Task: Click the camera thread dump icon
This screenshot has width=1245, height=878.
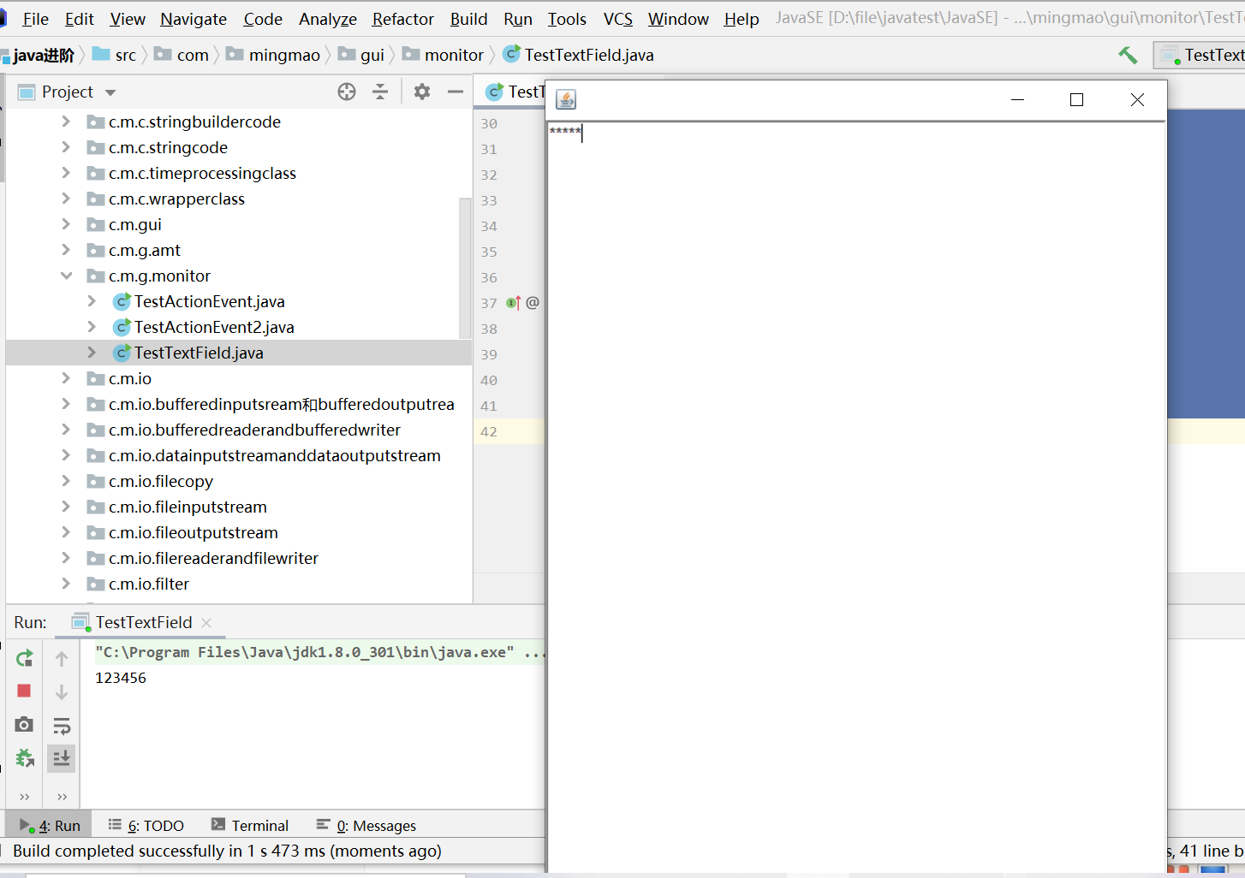Action: click(24, 725)
